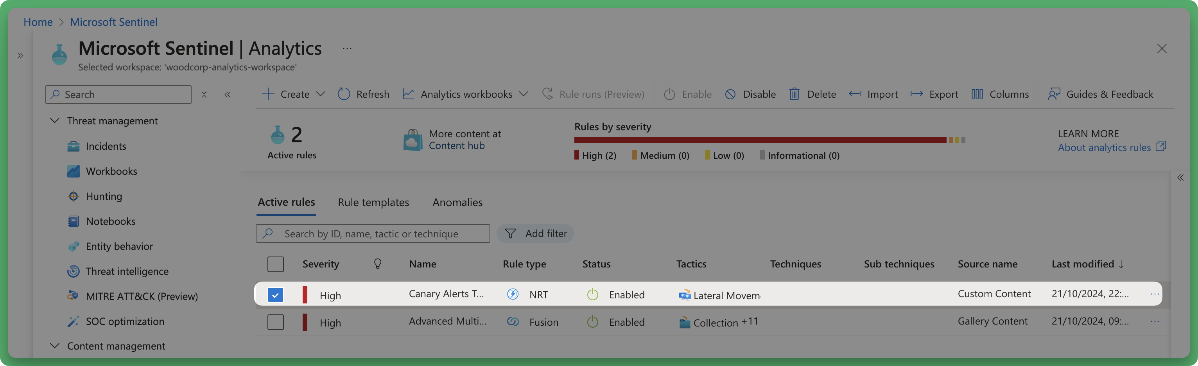
Task: Click the Delete trash icon
Action: [x=794, y=94]
